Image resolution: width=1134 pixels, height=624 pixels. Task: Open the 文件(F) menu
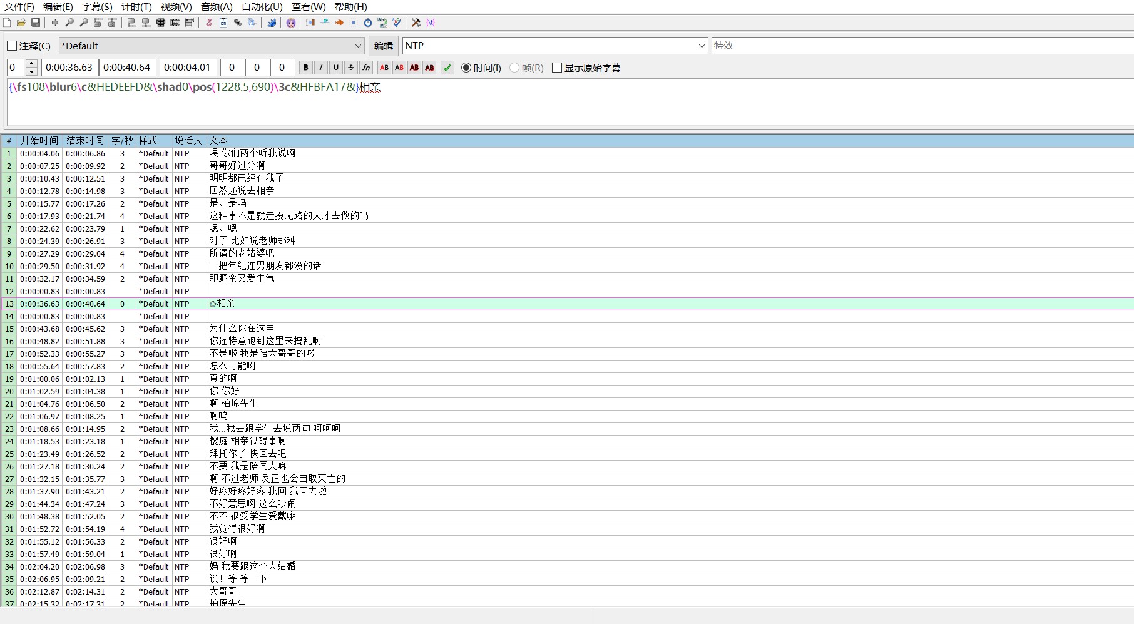tap(19, 7)
